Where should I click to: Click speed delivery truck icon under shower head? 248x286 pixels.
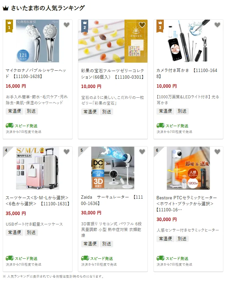click(x=10, y=125)
